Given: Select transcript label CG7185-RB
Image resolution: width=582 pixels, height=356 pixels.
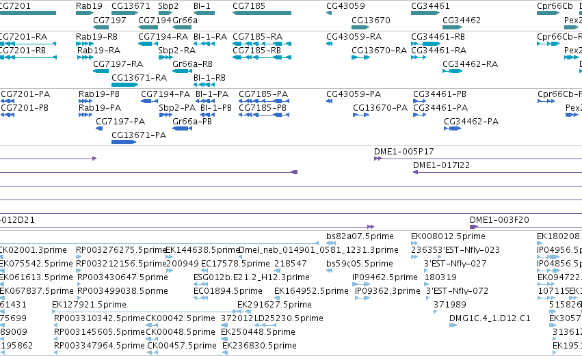Looking at the screenshot, I should (256, 51).
